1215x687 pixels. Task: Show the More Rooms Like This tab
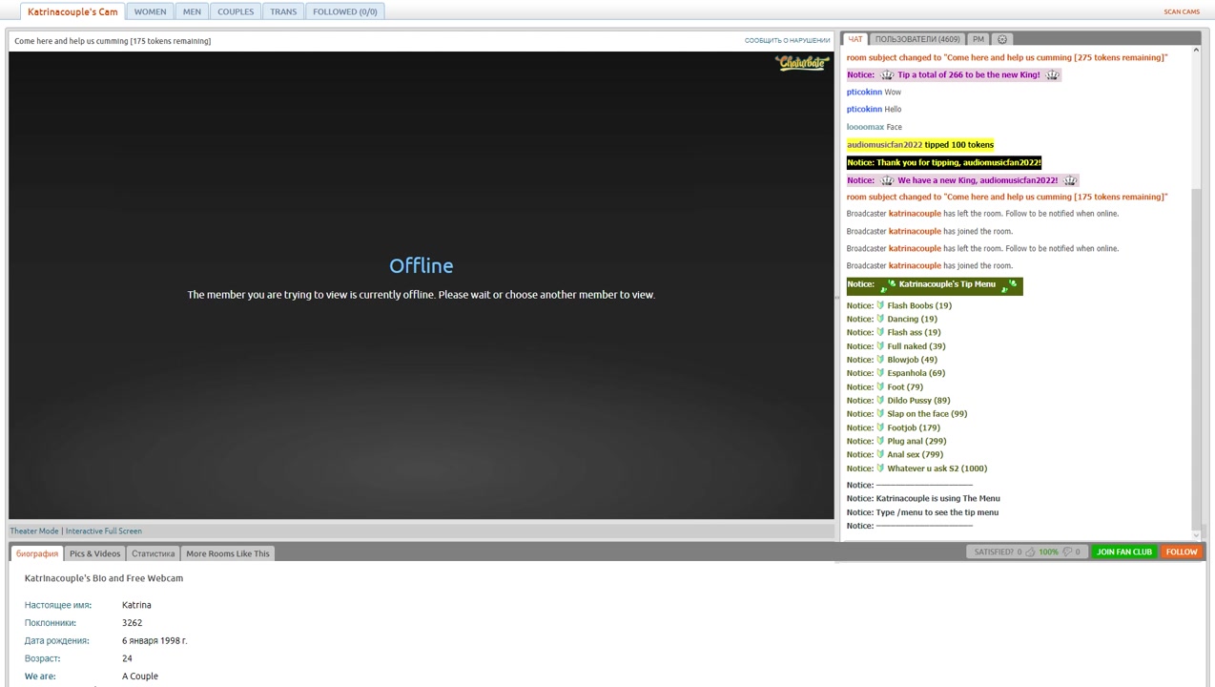(x=227, y=553)
